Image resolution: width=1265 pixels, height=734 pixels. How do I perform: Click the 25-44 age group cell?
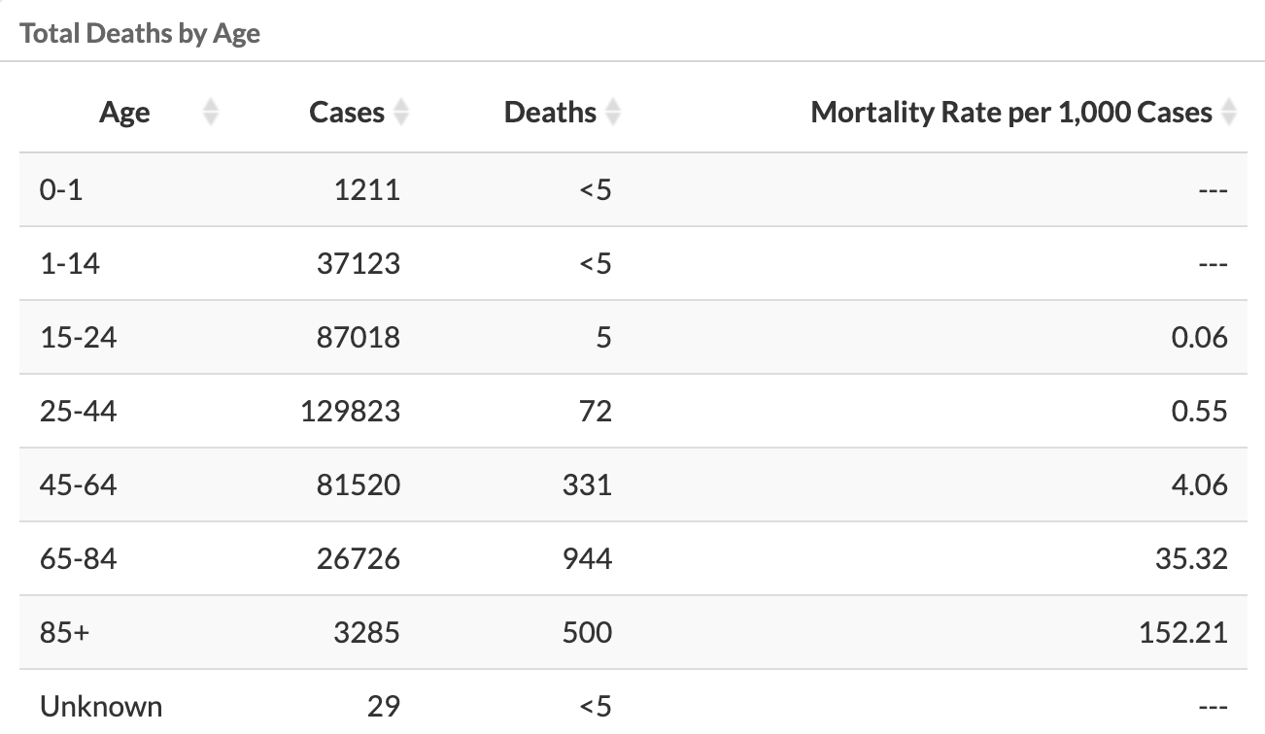(78, 411)
